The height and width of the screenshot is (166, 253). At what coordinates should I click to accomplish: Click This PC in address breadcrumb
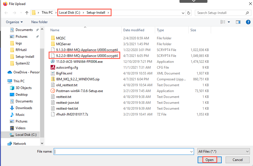click(x=47, y=13)
